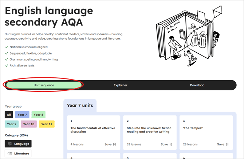Screen dimensions: 244x159
Task: Save 'Step into the unknown' unit
Action: tap(166, 144)
